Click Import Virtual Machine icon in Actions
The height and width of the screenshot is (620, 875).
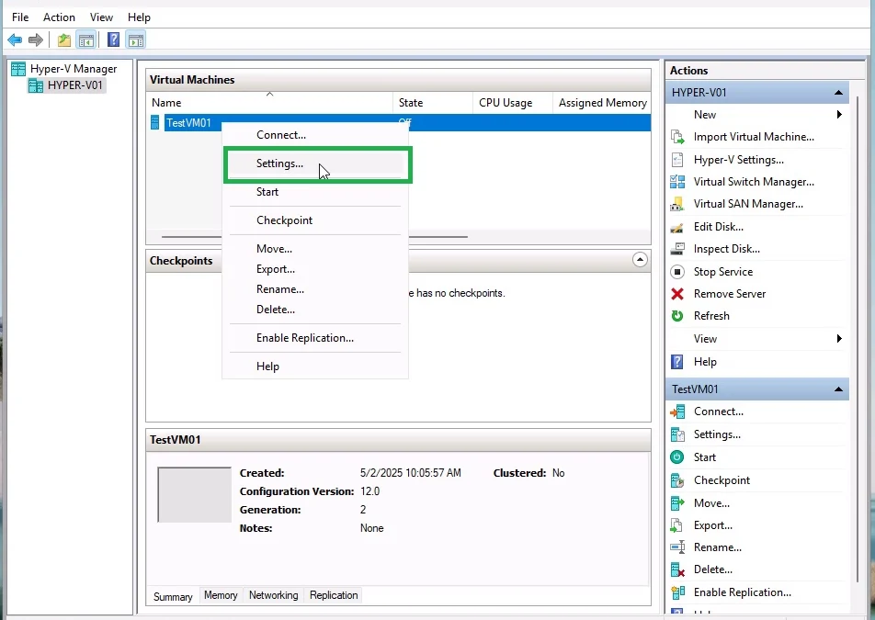pos(676,137)
